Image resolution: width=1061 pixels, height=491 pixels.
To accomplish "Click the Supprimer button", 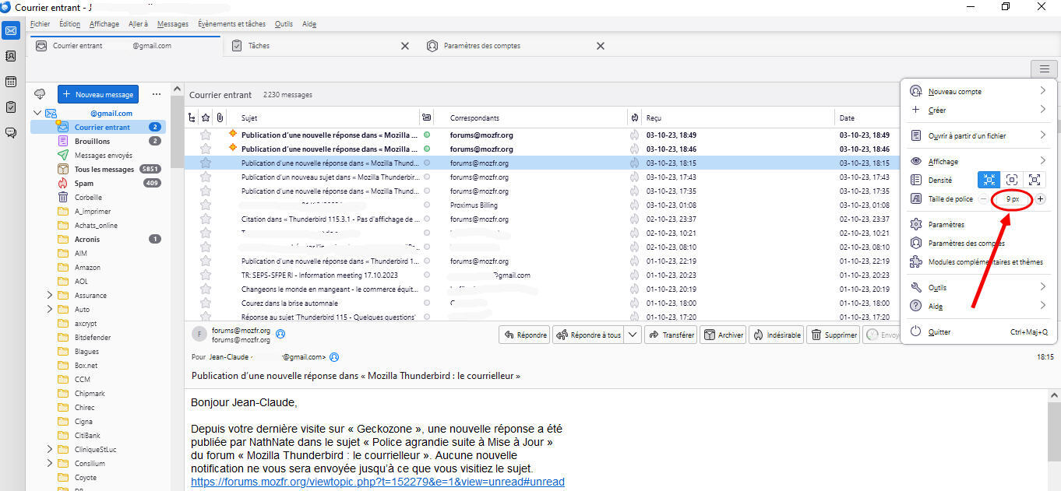I will [833, 335].
